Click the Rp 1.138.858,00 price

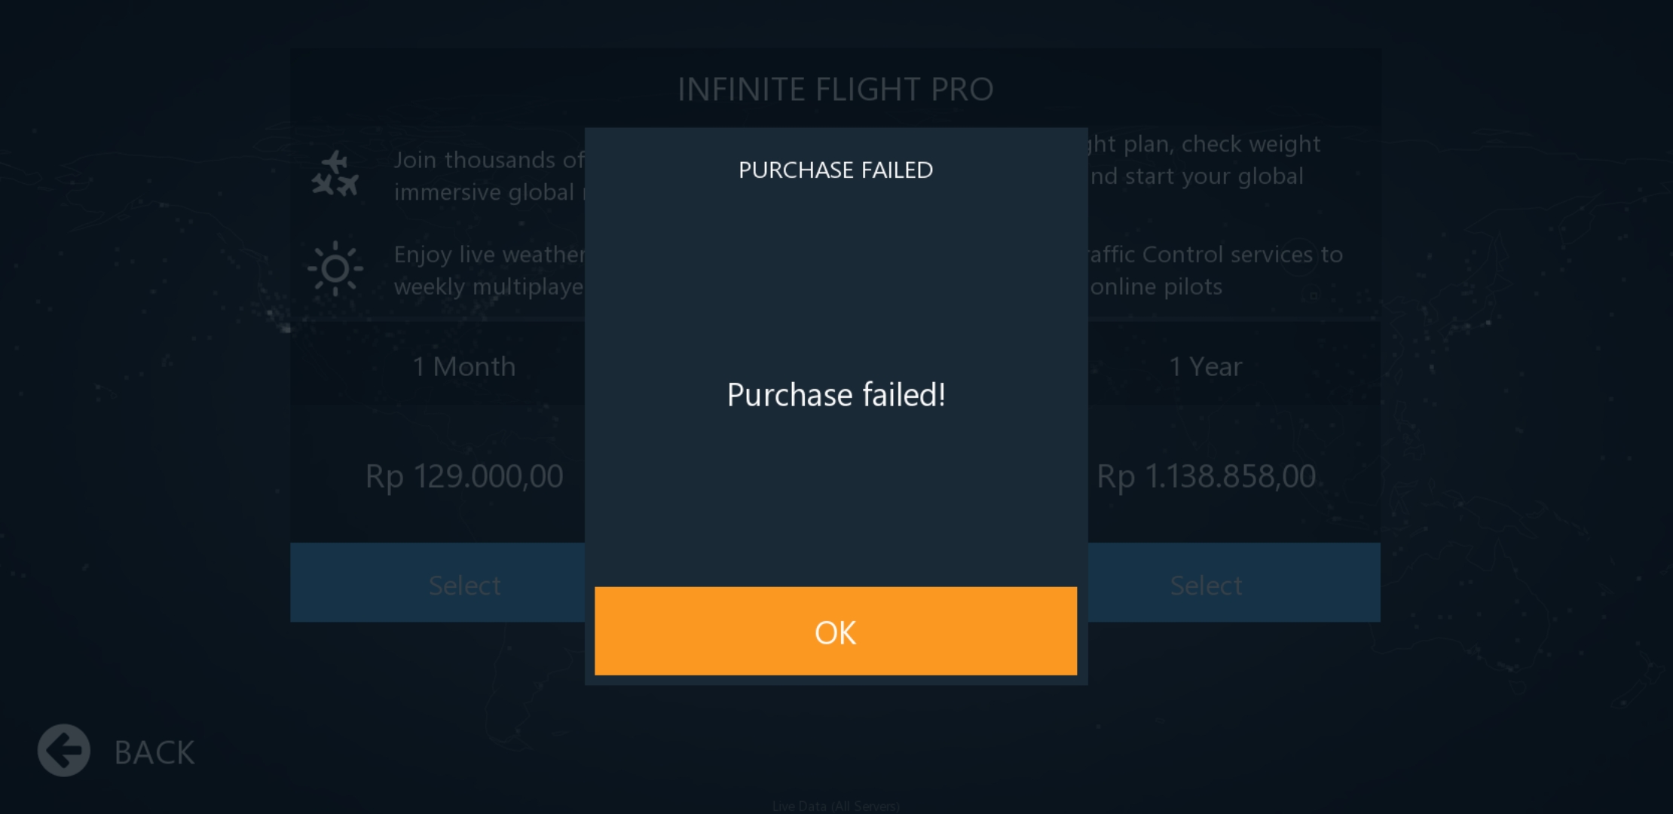click(1206, 476)
